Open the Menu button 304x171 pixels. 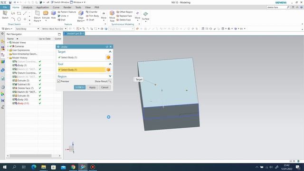pos(7,28)
